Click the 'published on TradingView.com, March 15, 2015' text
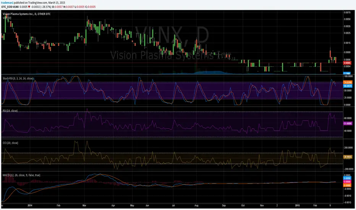 click(39, 3)
